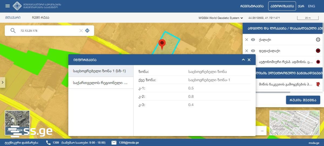The image size is (324, 146).
Task: Open the ჩემი რუკა tab
Action: pos(40,18)
